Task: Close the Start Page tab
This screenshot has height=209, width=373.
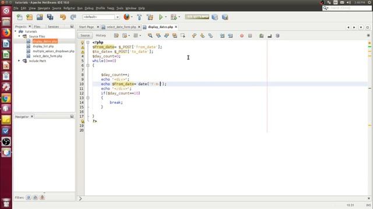Action: pyautogui.click(x=98, y=27)
